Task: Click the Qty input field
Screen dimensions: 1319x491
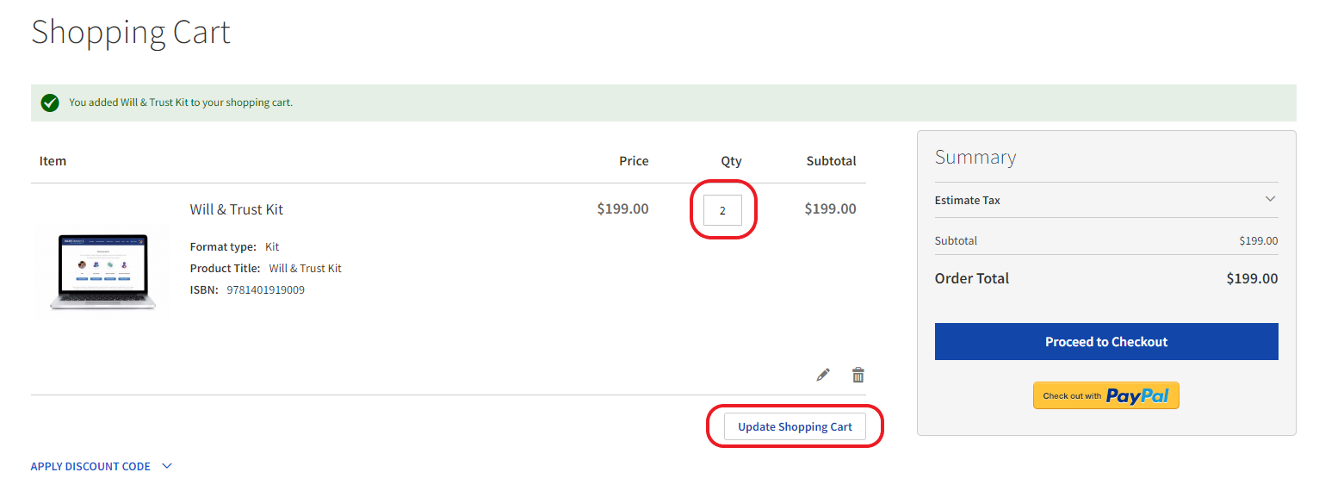Action: (x=722, y=210)
